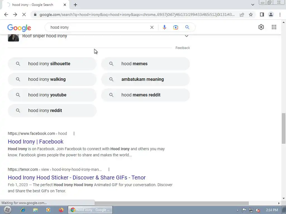Go back to the previous page

(6, 14)
